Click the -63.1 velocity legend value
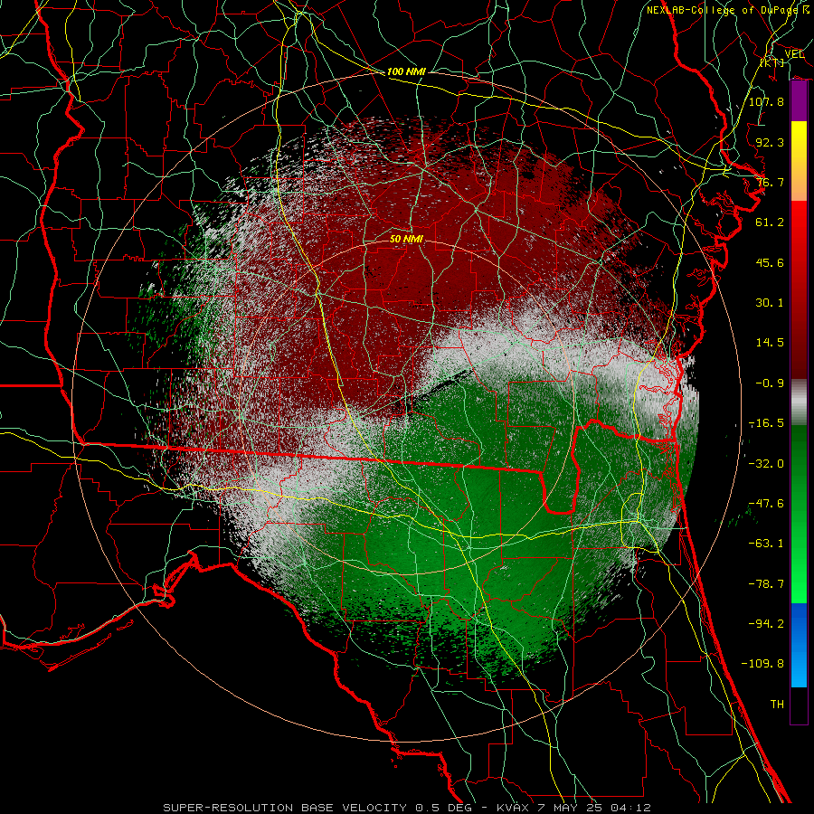 [x=766, y=544]
